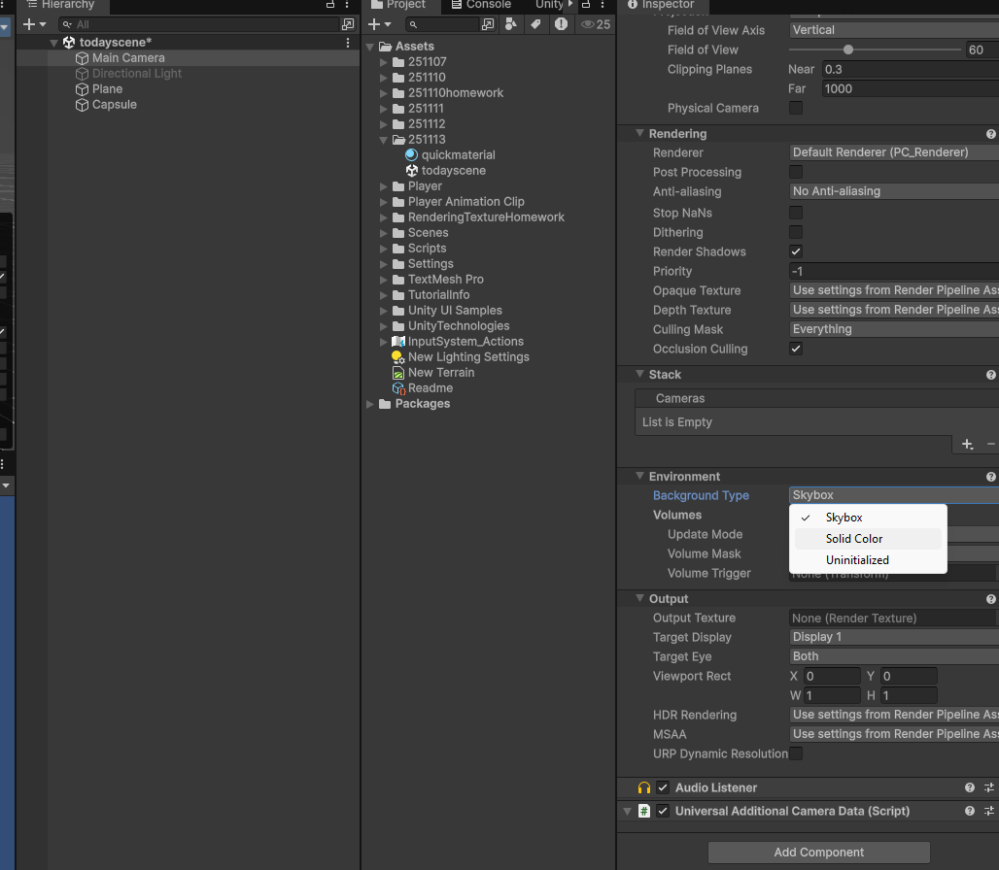Click the Project search-by-type icon
The width and height of the screenshot is (999, 870).
[510, 24]
